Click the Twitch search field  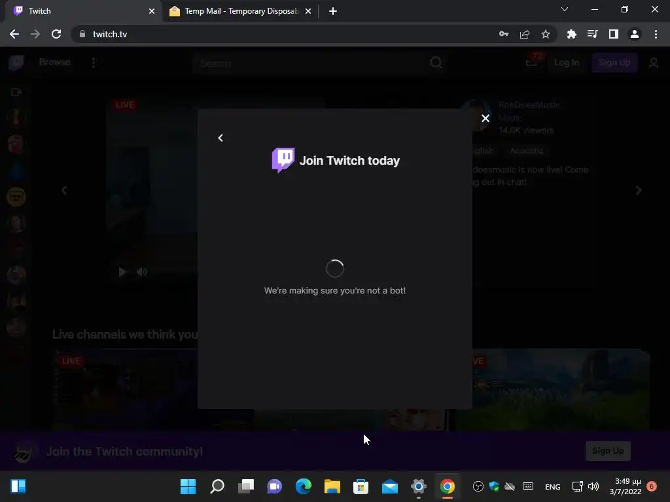[309, 63]
